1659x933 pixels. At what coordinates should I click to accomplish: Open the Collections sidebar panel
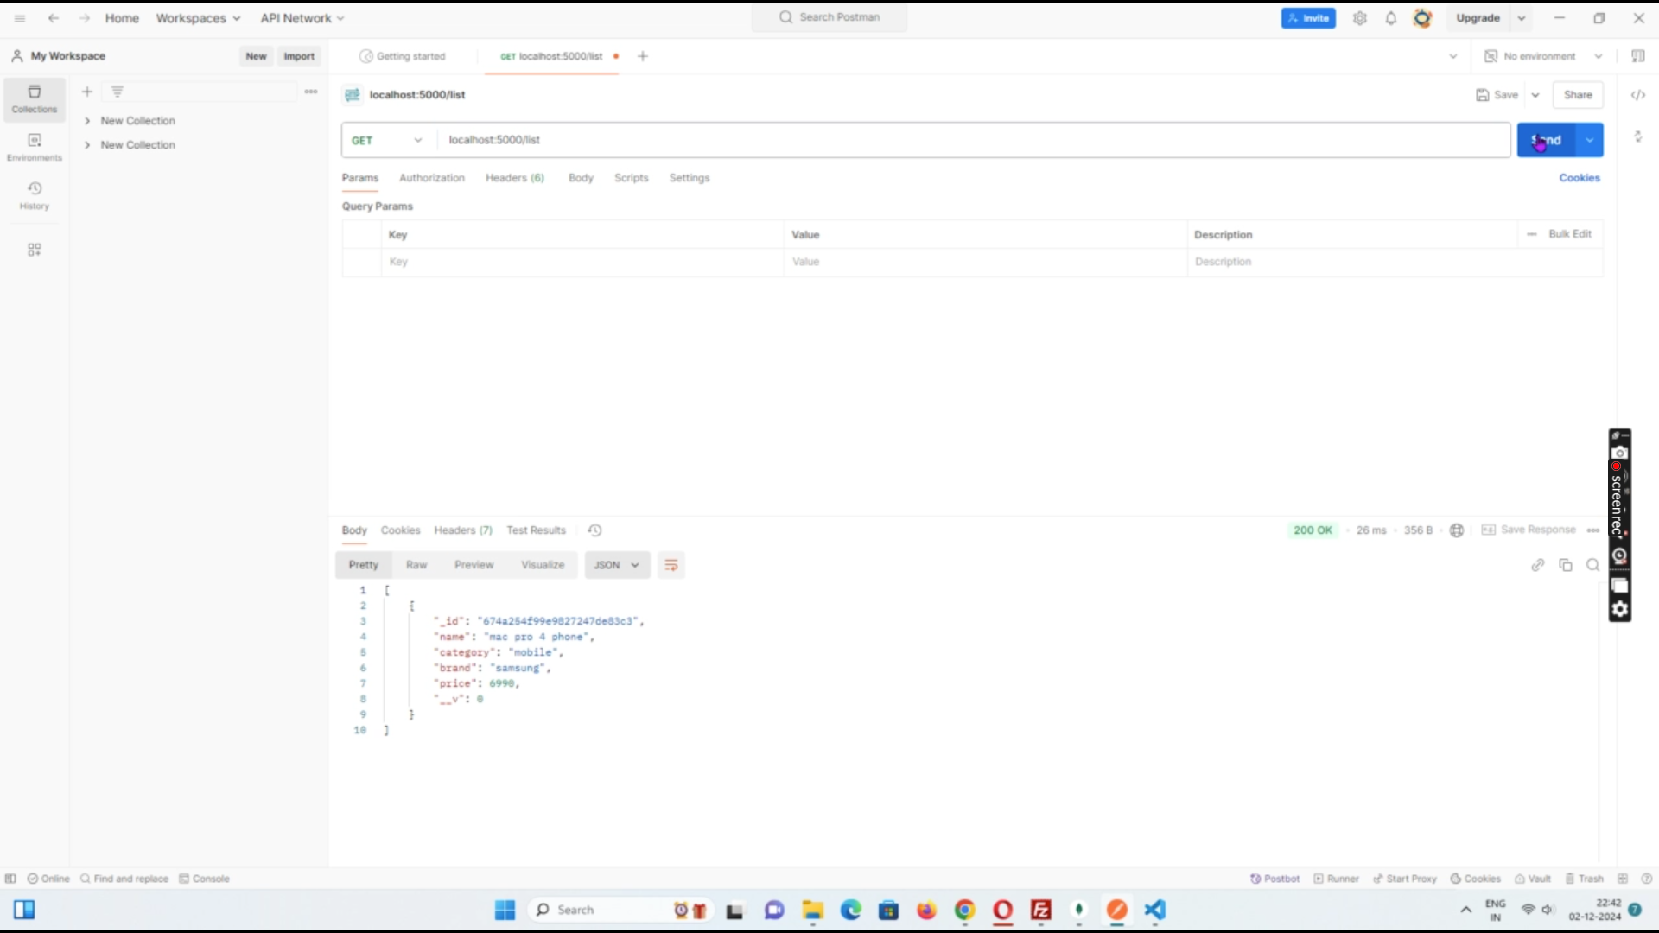(x=35, y=98)
